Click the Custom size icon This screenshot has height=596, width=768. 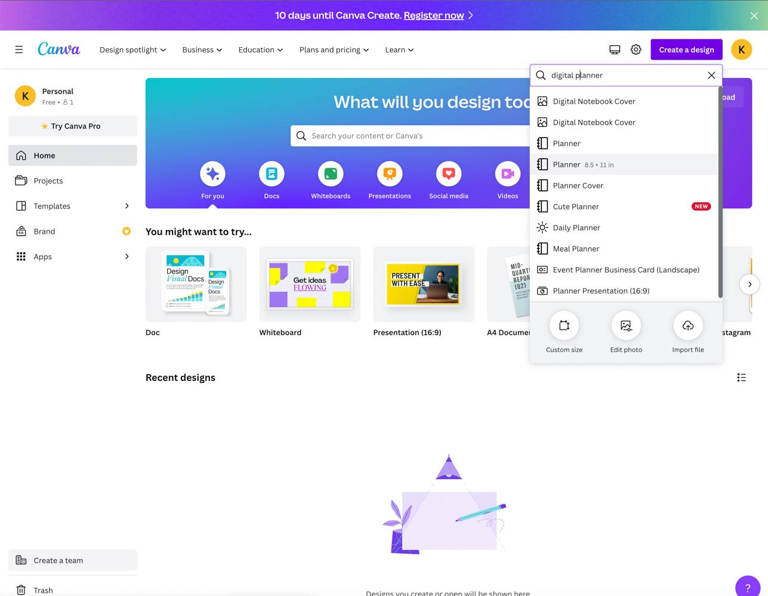[565, 325]
